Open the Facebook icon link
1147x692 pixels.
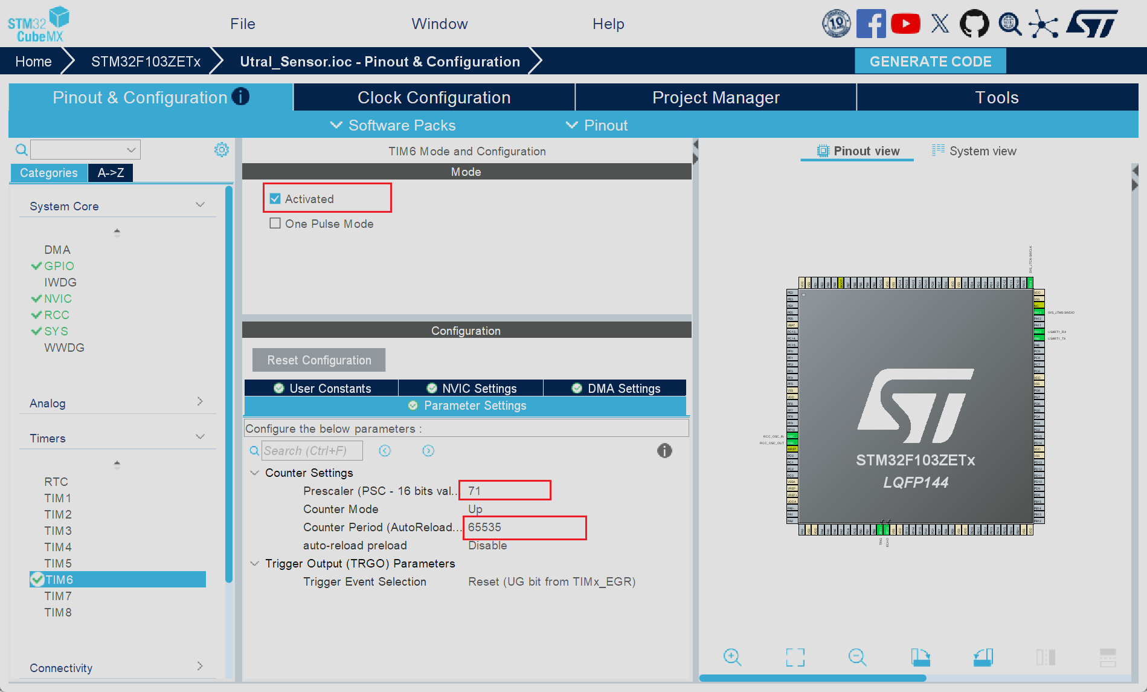pos(871,24)
